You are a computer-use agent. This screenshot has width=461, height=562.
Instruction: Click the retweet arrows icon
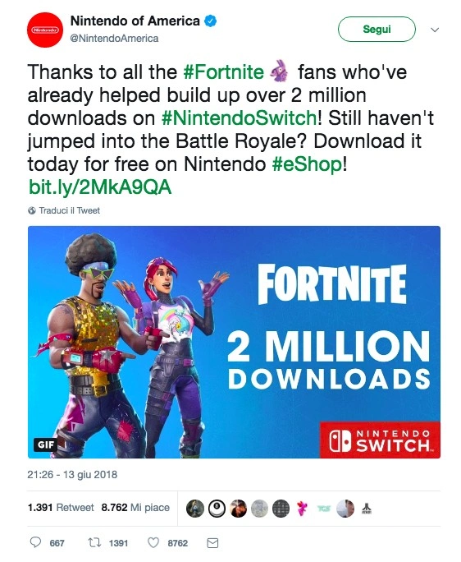94,542
